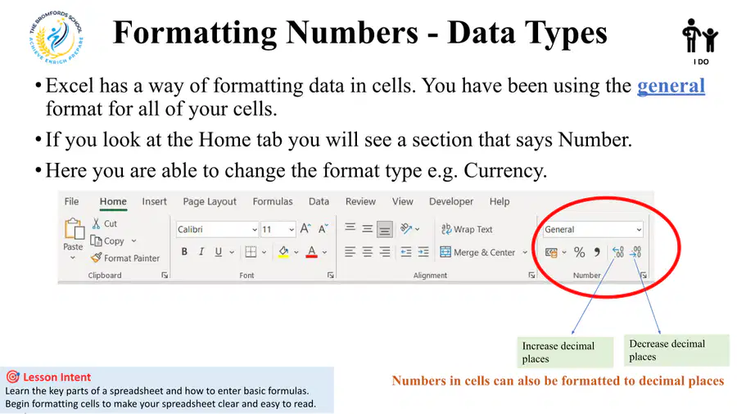
Task: Toggle Bold formatting
Action: pos(184,252)
